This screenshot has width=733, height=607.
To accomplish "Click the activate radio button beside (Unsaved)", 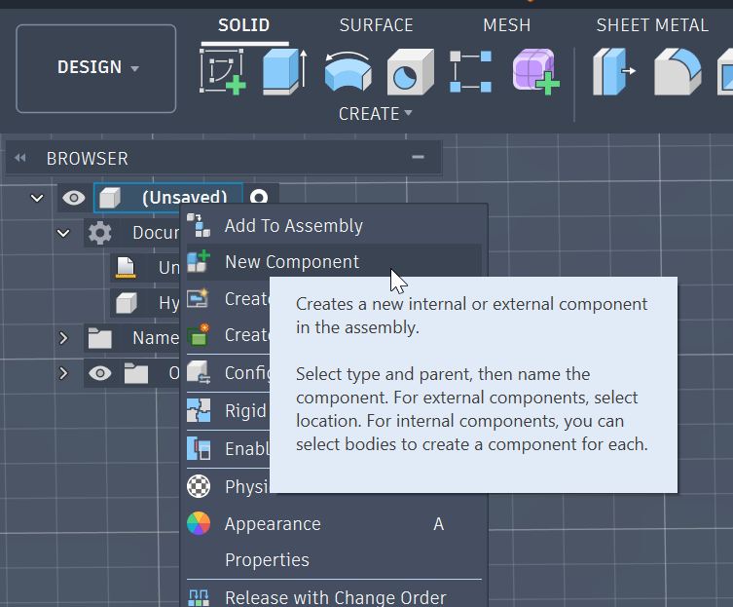I will tap(259, 197).
